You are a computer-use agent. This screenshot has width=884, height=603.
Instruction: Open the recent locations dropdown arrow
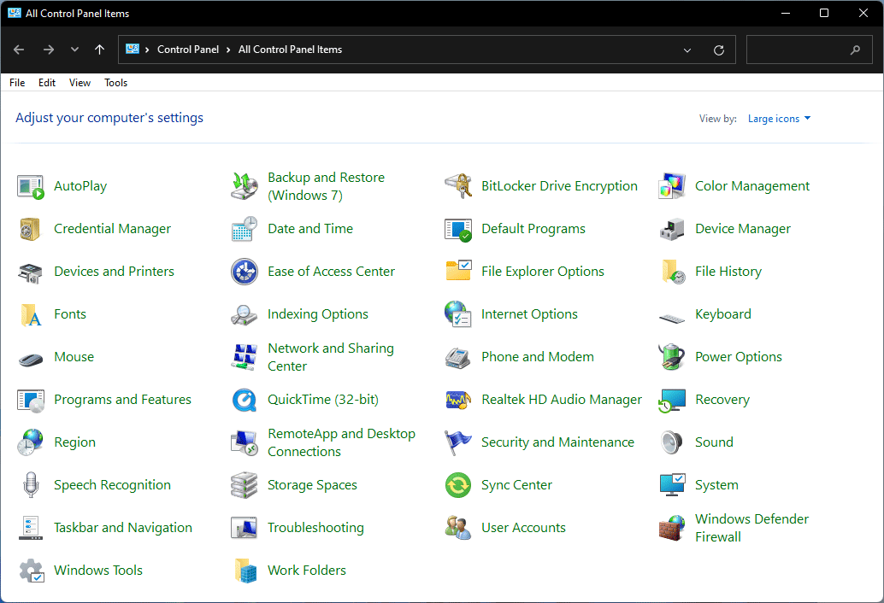coord(74,50)
